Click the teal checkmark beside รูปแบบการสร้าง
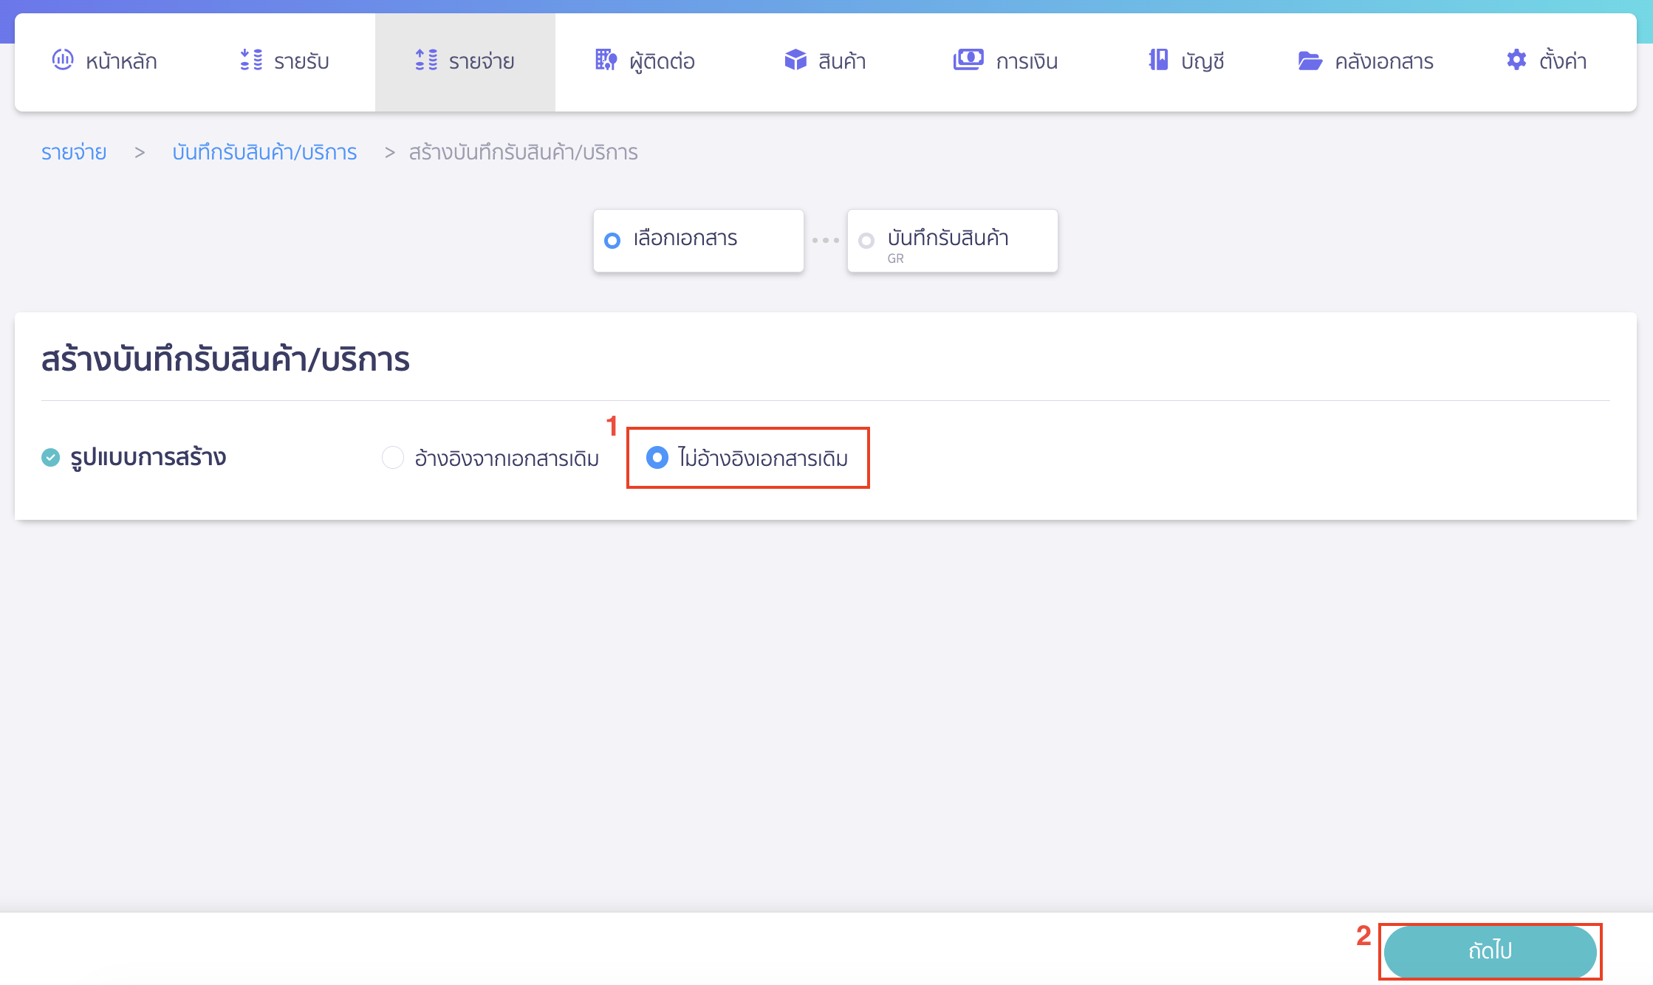This screenshot has width=1653, height=985. tap(50, 458)
